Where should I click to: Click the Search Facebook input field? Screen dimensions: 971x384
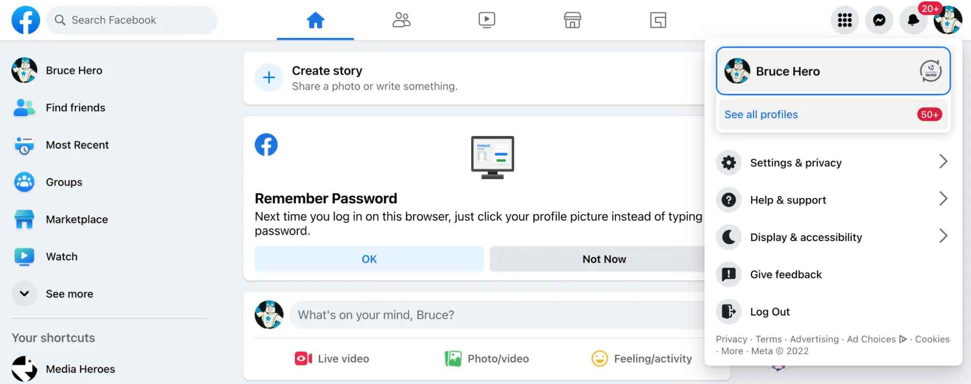click(x=132, y=20)
